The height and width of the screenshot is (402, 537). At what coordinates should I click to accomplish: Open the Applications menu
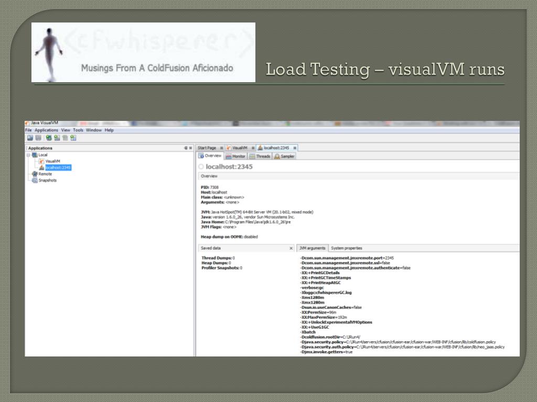tap(46, 130)
